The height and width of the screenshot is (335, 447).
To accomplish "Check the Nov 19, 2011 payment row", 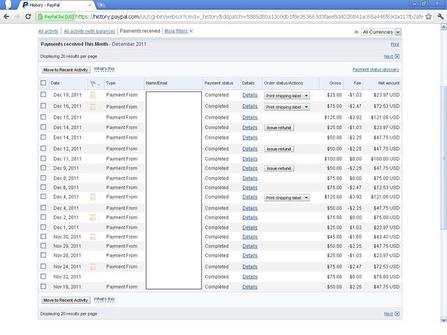I will (x=43, y=286).
